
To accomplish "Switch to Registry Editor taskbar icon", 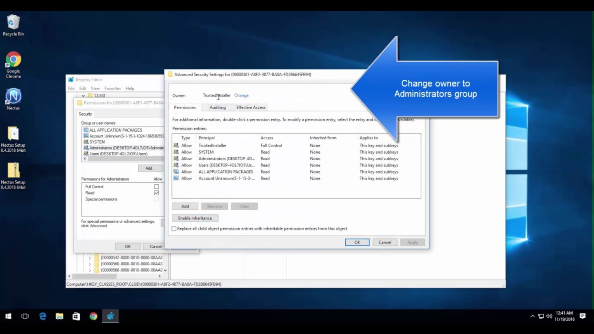I will (x=110, y=316).
